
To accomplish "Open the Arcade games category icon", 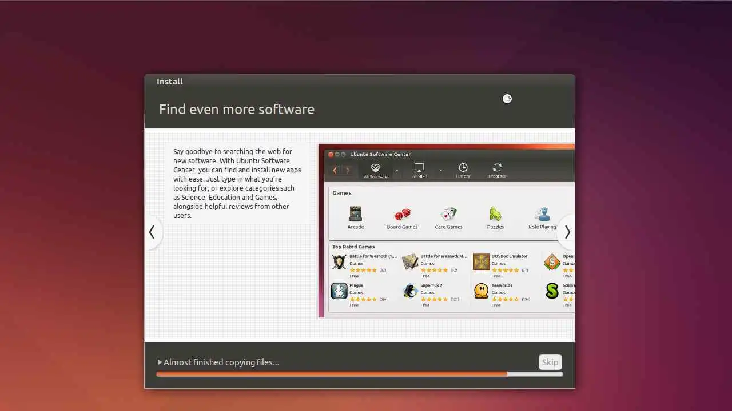I will (x=355, y=213).
